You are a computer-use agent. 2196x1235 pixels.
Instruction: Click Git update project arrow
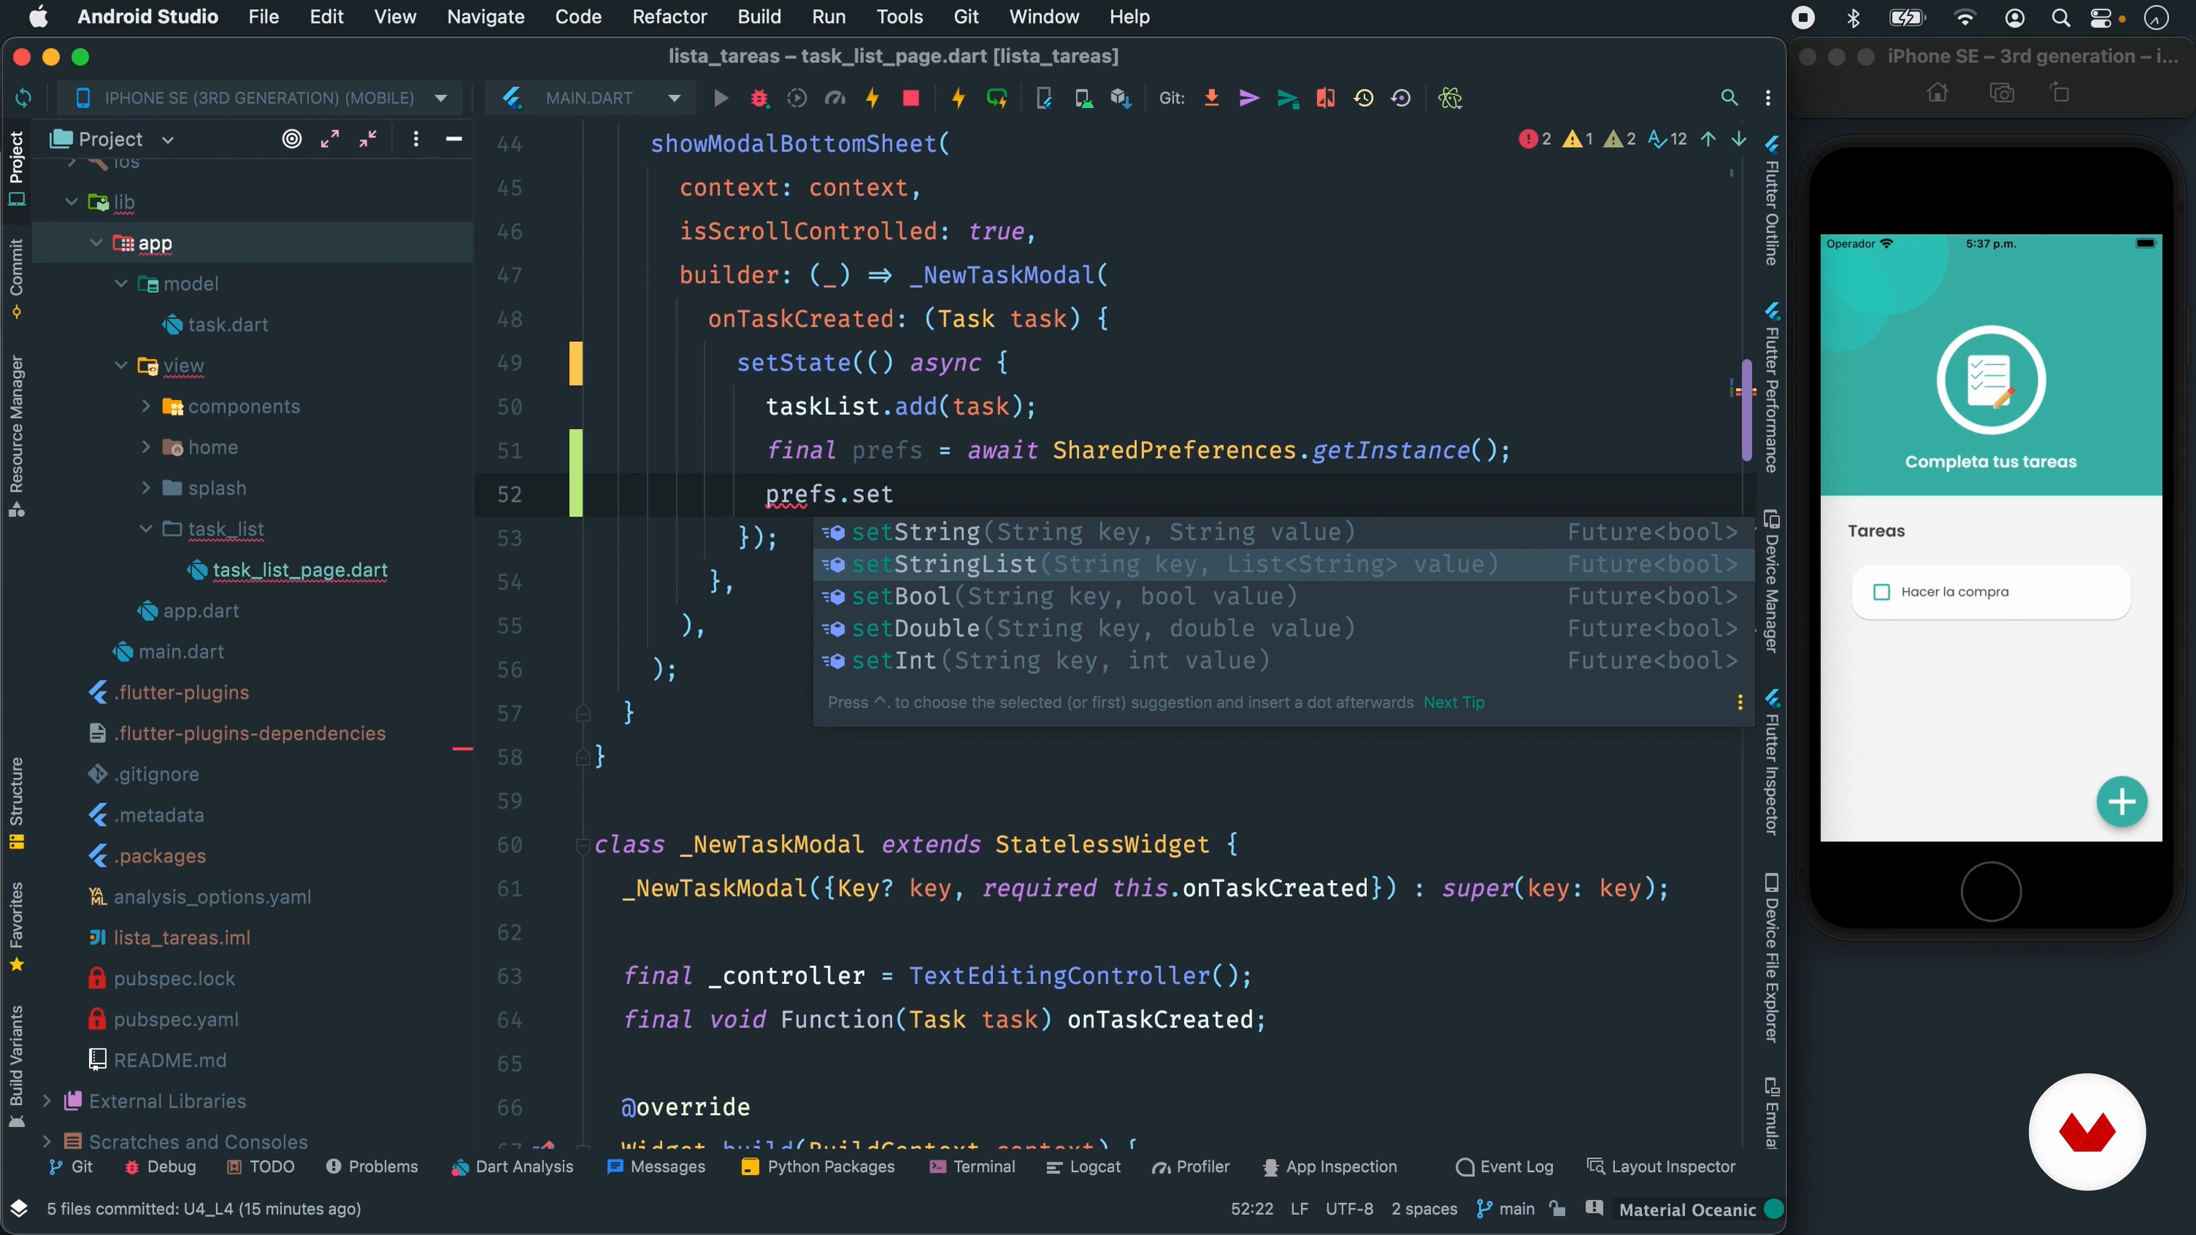(1211, 98)
